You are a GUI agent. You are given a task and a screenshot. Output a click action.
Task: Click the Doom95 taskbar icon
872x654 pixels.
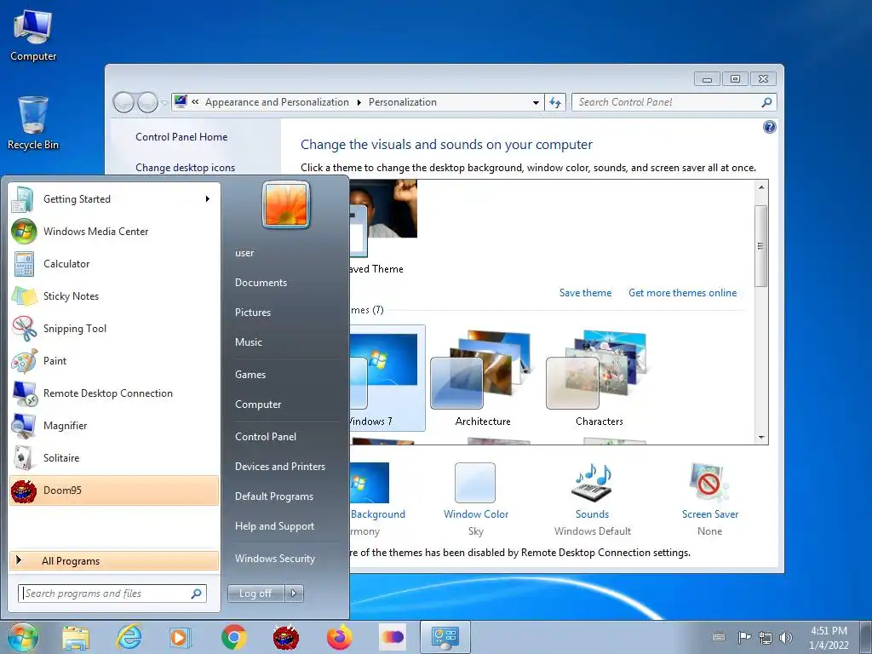286,637
